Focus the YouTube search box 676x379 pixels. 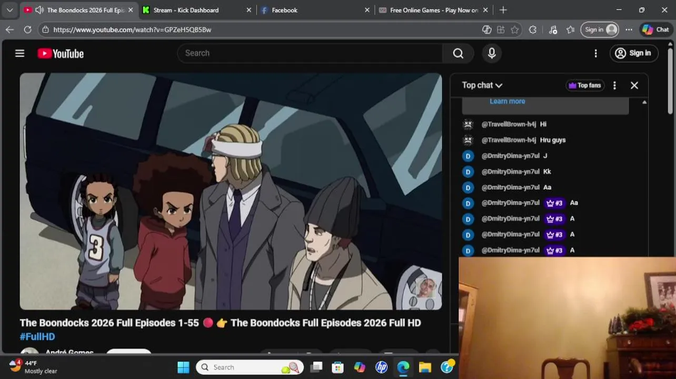coord(311,53)
